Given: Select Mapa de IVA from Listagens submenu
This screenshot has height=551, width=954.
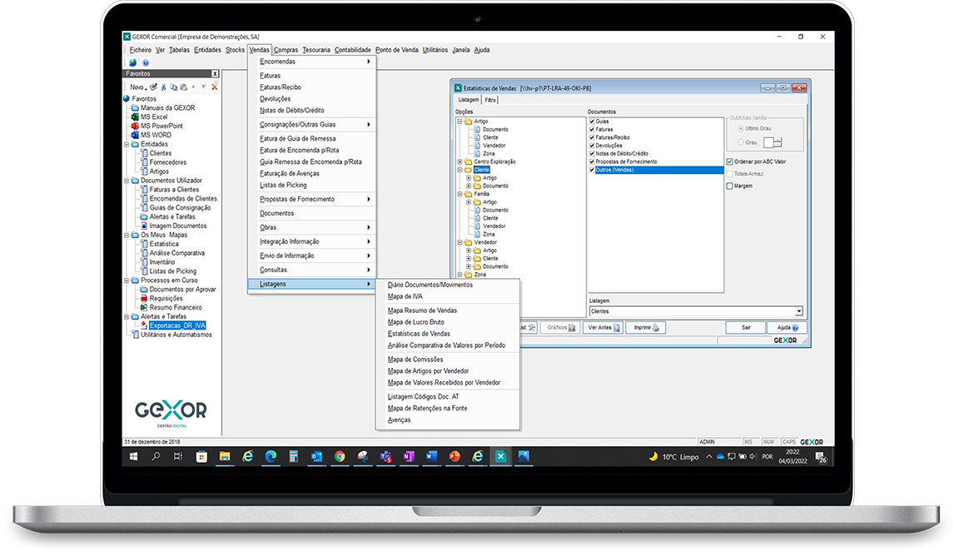Looking at the screenshot, I should pyautogui.click(x=405, y=296).
